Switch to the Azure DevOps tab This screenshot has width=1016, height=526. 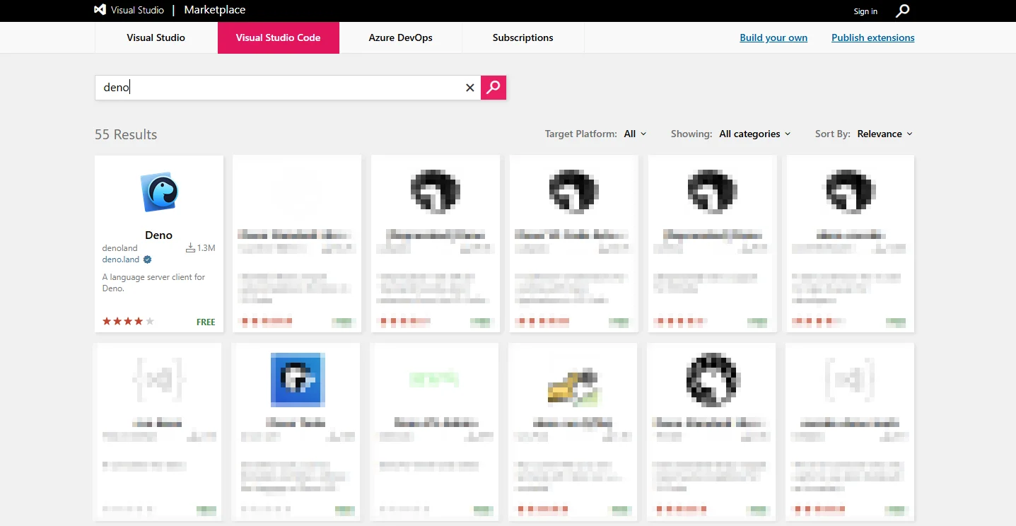(400, 37)
